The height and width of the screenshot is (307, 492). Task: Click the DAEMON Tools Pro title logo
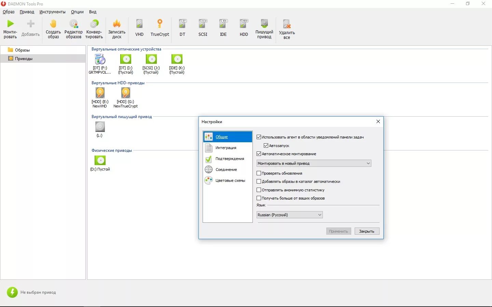pyautogui.click(x=3, y=4)
